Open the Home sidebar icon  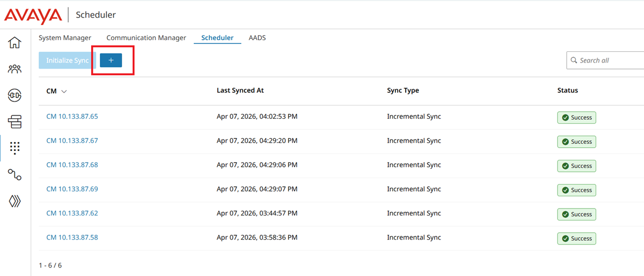[x=15, y=42]
